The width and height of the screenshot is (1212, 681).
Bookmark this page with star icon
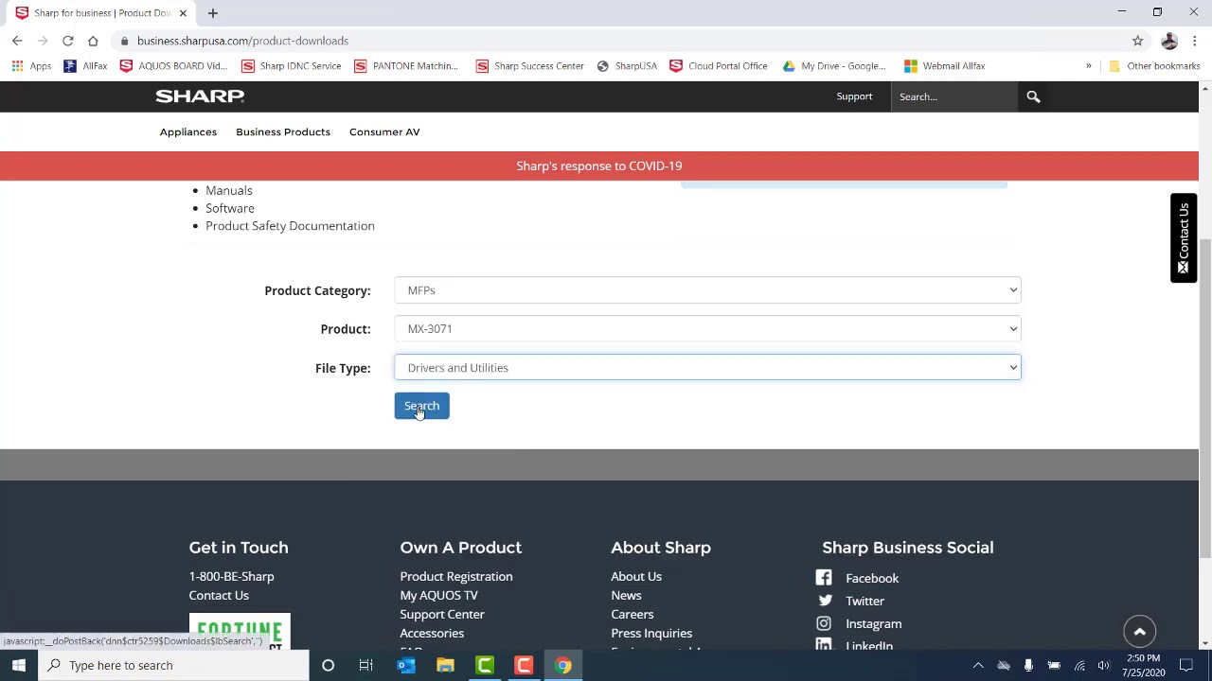tap(1137, 41)
